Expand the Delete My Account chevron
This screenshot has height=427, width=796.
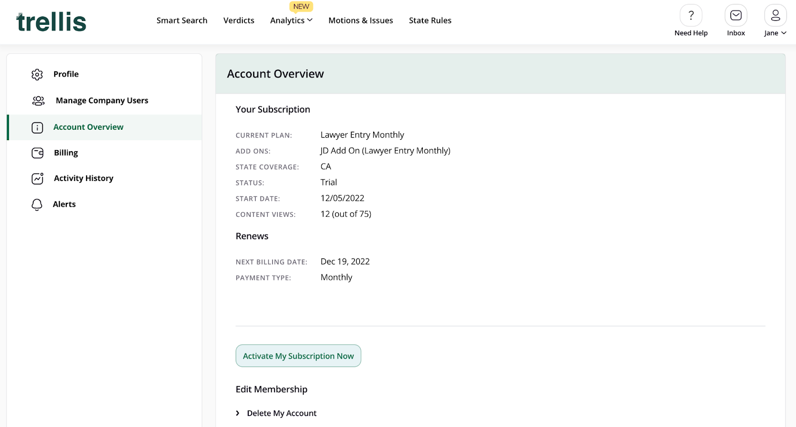pos(238,413)
